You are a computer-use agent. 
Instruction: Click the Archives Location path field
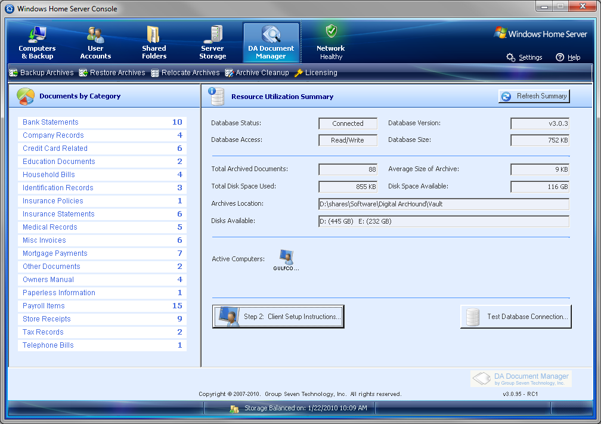click(444, 204)
